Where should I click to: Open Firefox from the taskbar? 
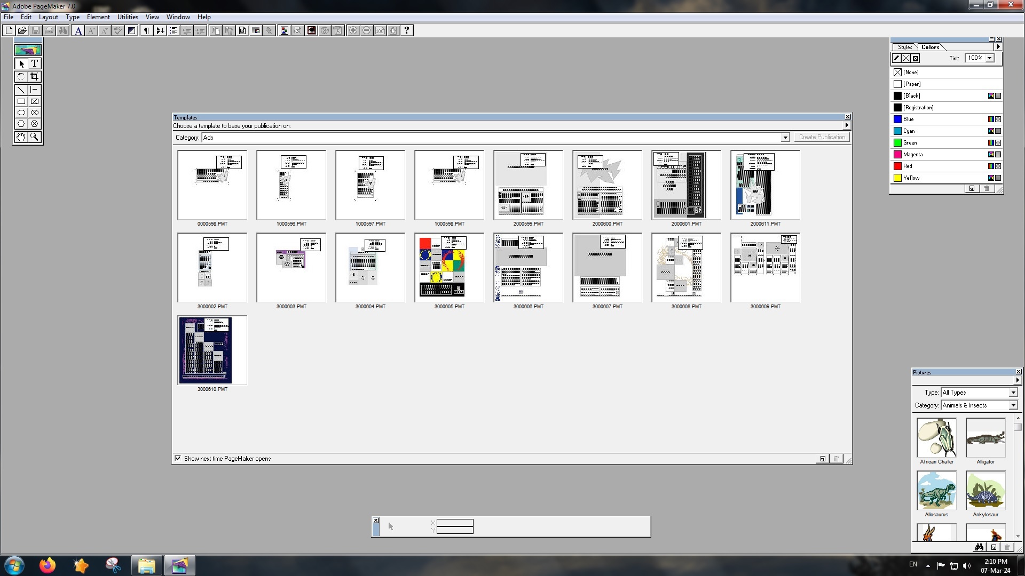[48, 565]
